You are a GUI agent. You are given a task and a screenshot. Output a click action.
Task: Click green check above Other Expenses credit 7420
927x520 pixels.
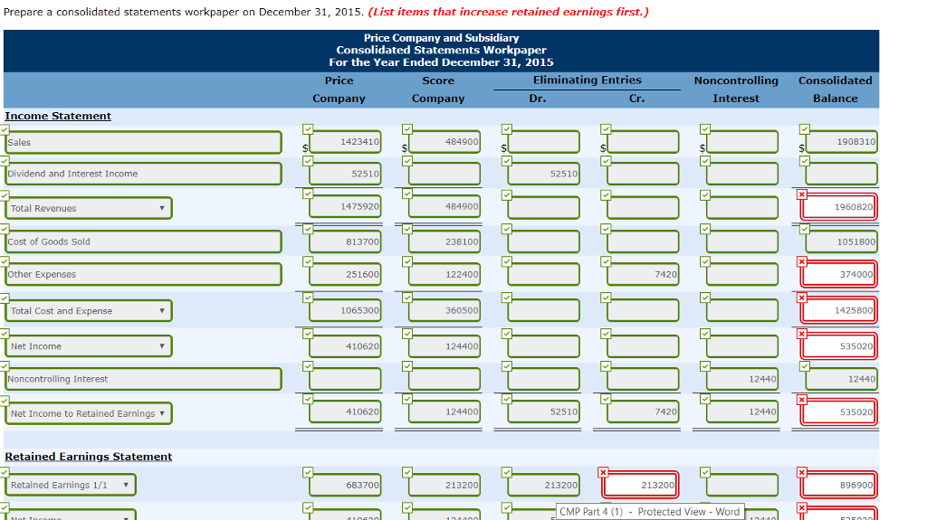click(606, 261)
